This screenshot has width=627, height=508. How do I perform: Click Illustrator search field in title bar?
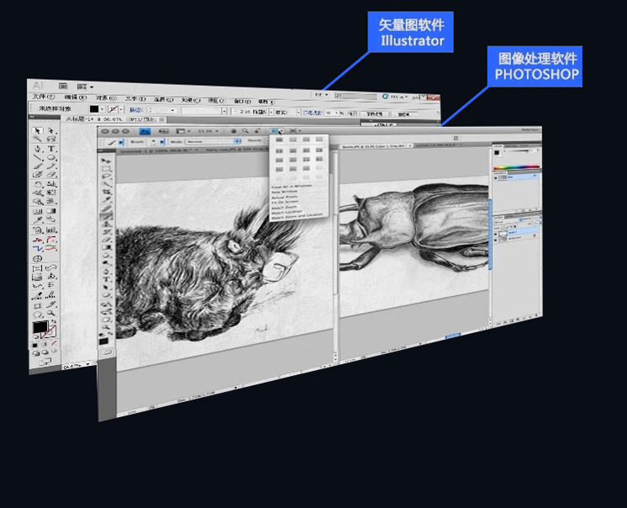(x=355, y=96)
